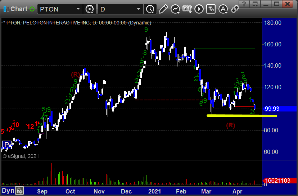This screenshot has width=298, height=196.
Task: Click the 120.00 price axis label
Action: (x=272, y=87)
